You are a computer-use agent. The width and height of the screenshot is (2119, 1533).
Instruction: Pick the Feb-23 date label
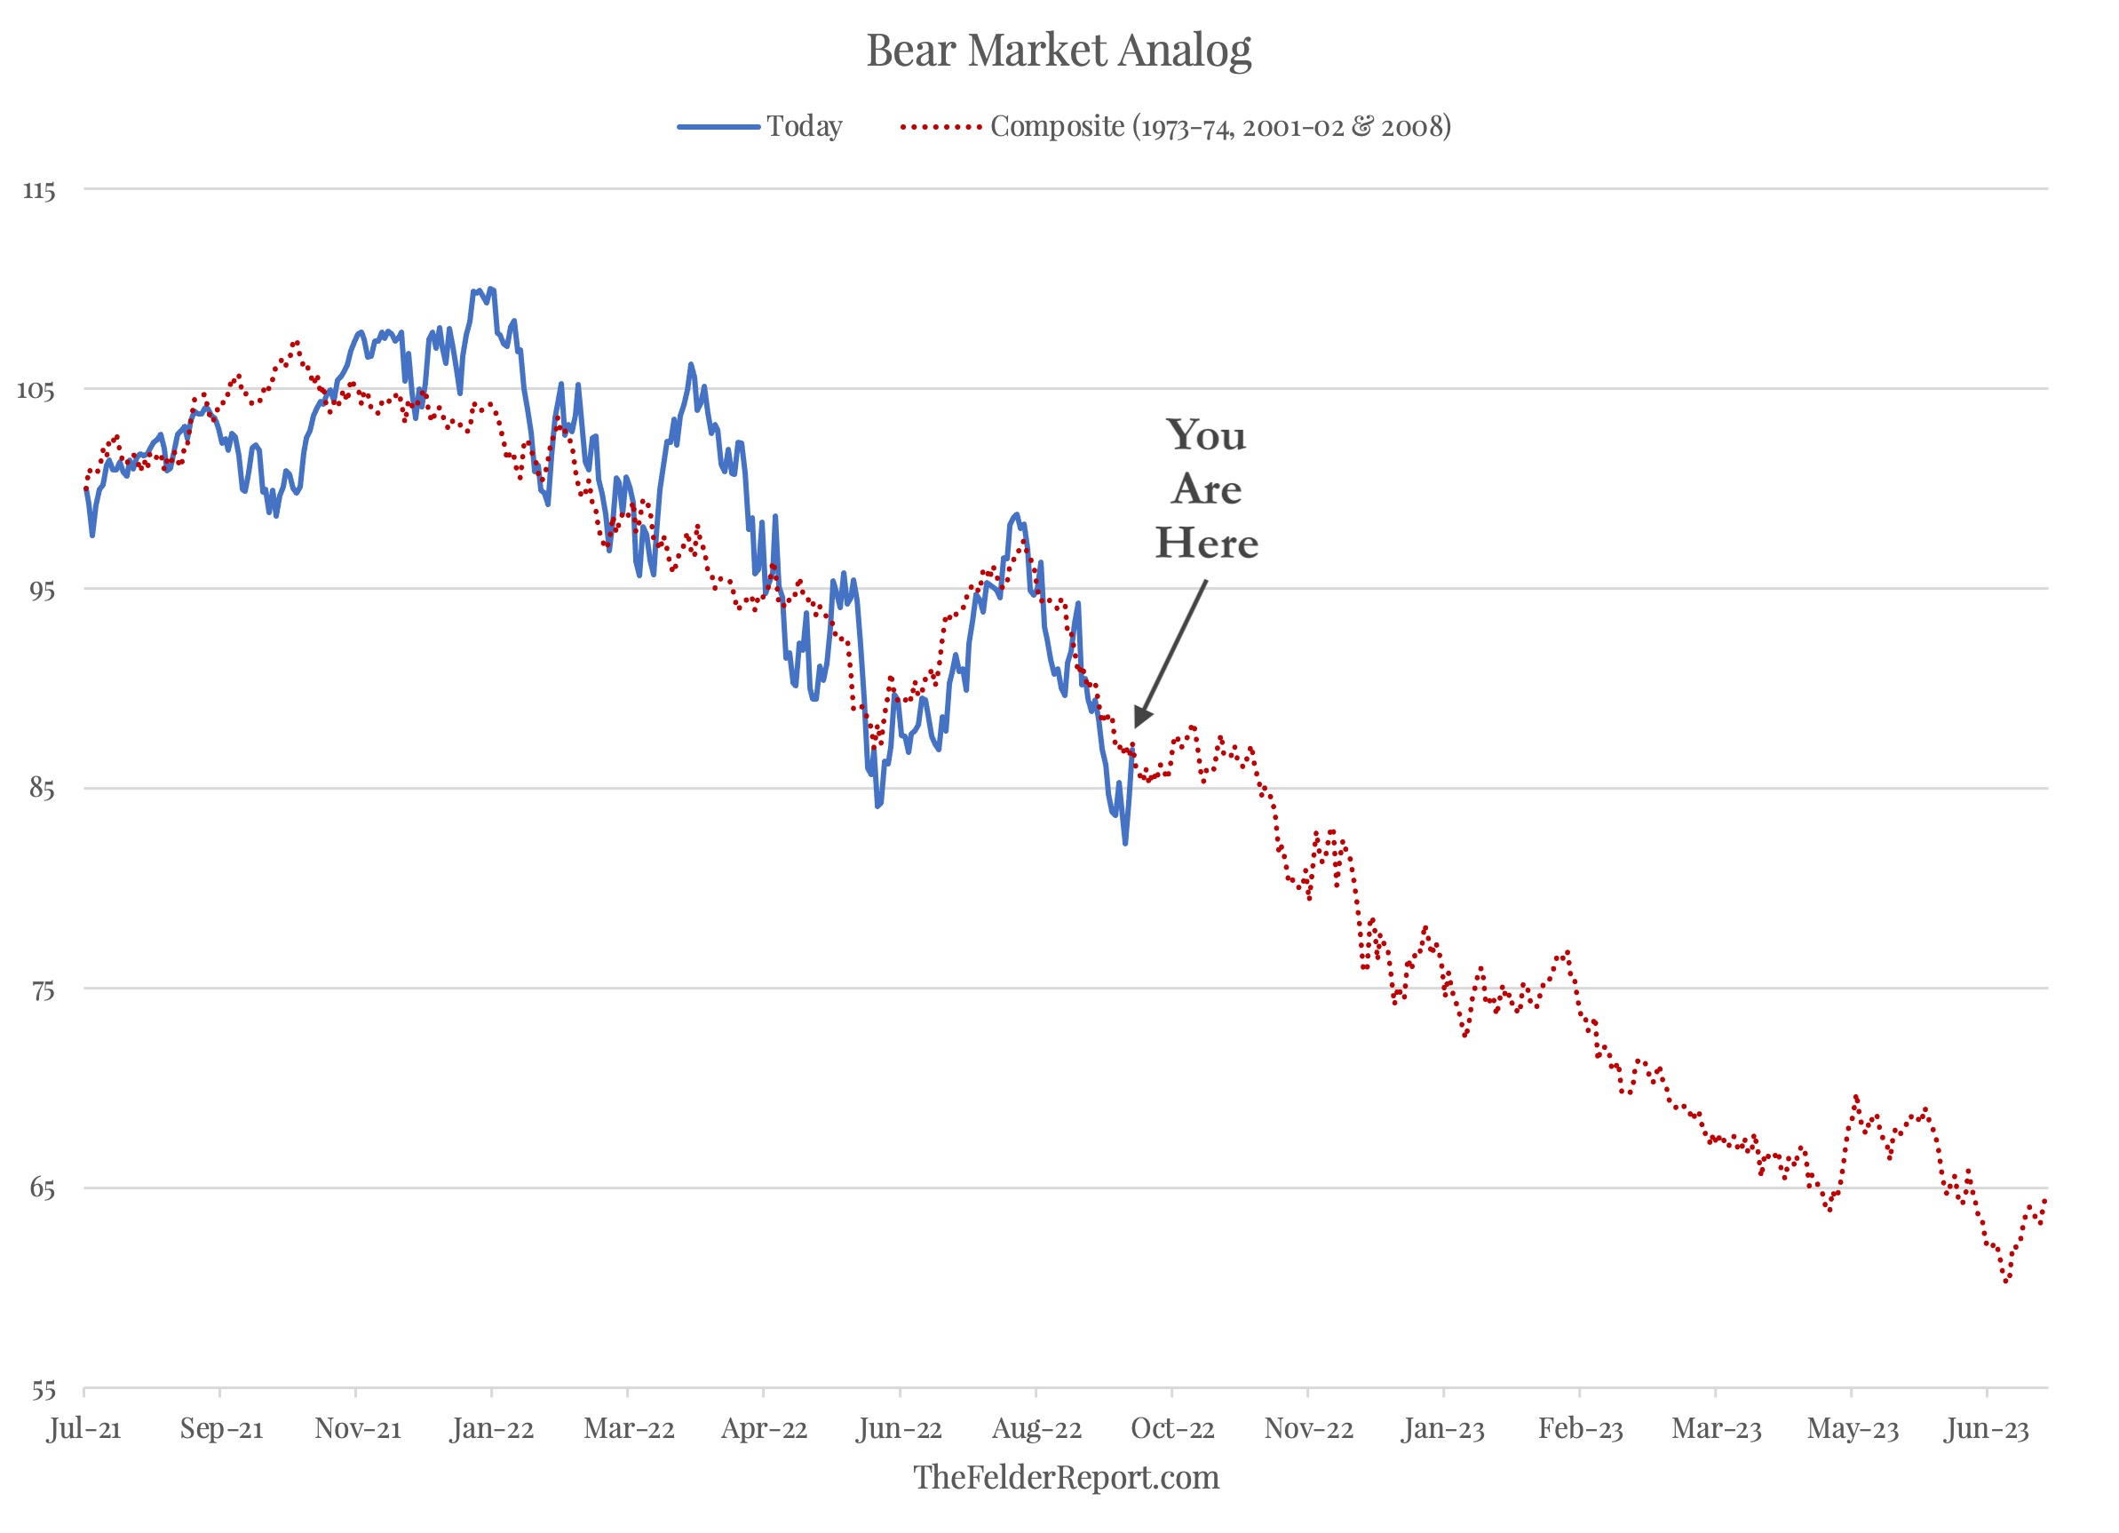point(1580,1428)
